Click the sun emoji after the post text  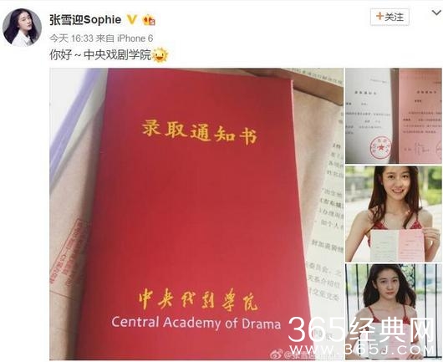click(160, 55)
